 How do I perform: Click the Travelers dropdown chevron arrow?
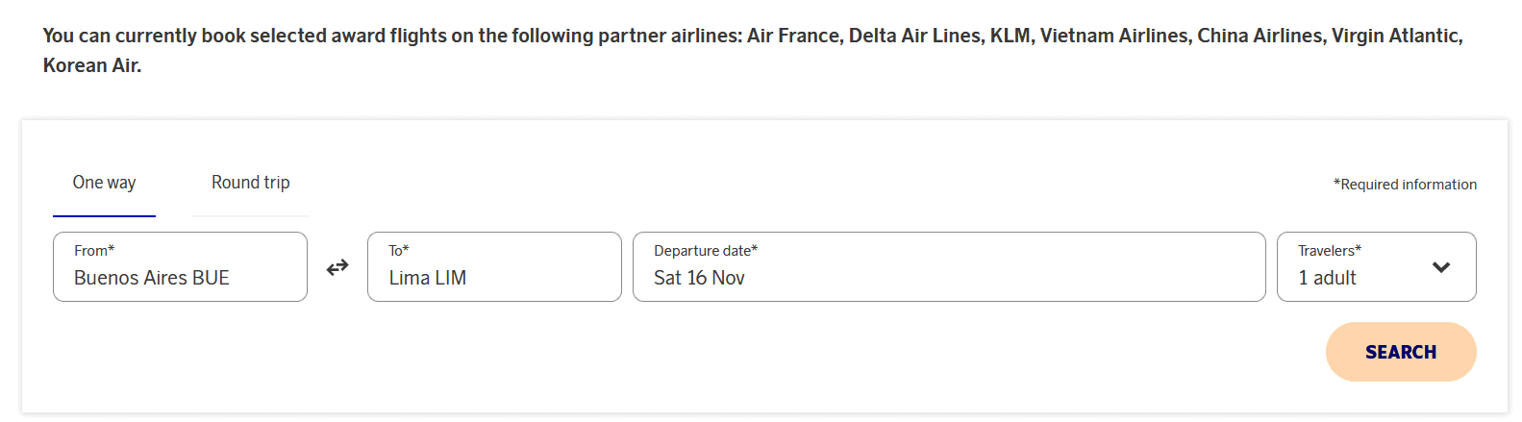(x=1440, y=267)
